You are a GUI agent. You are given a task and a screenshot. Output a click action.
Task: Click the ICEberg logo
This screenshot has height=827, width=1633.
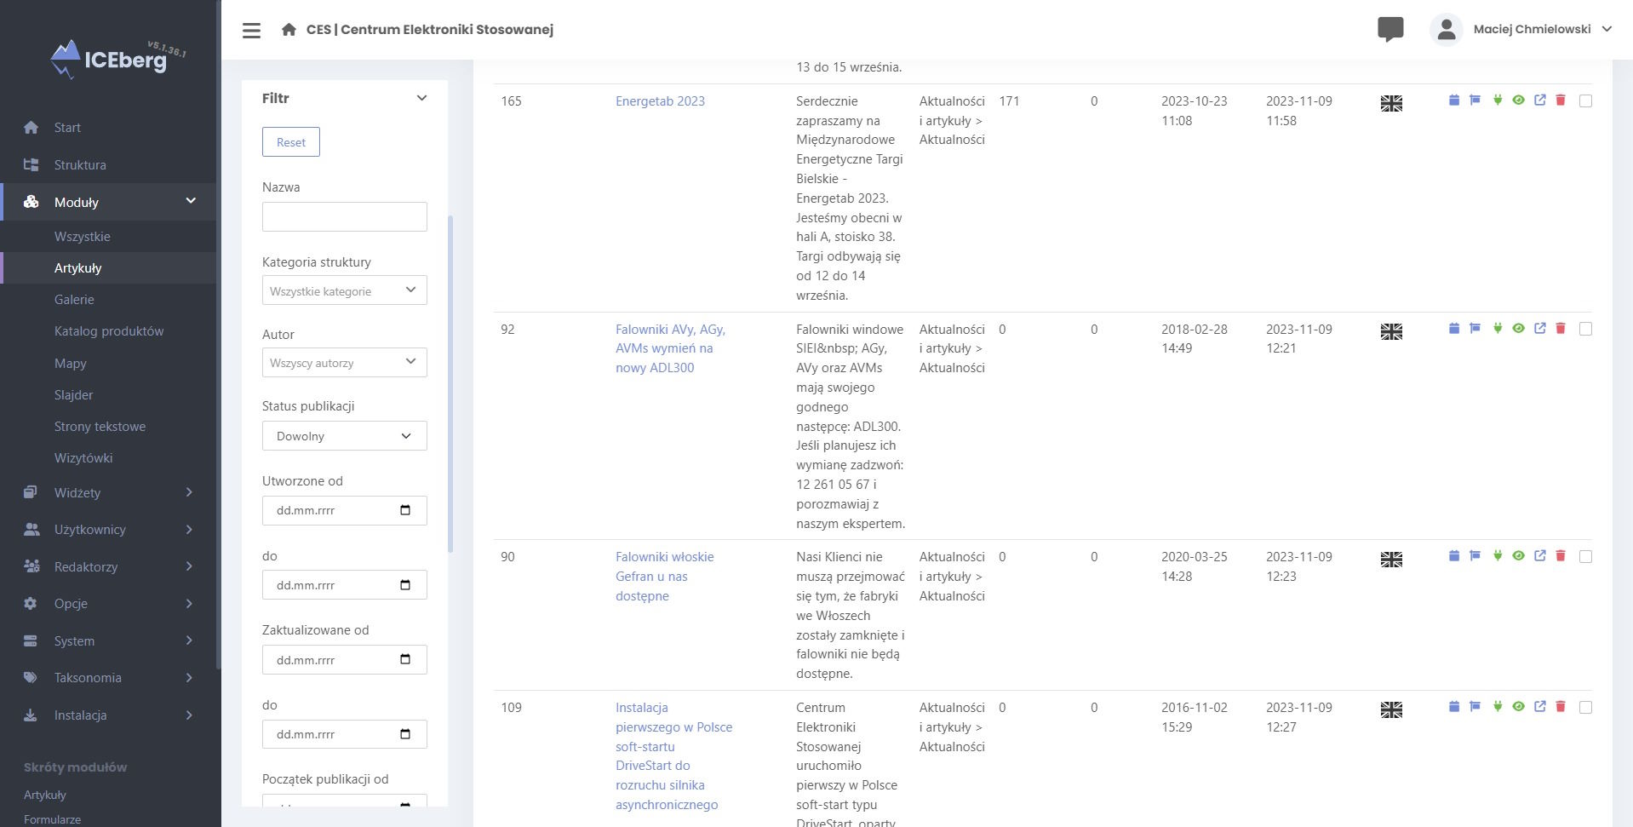[117, 59]
